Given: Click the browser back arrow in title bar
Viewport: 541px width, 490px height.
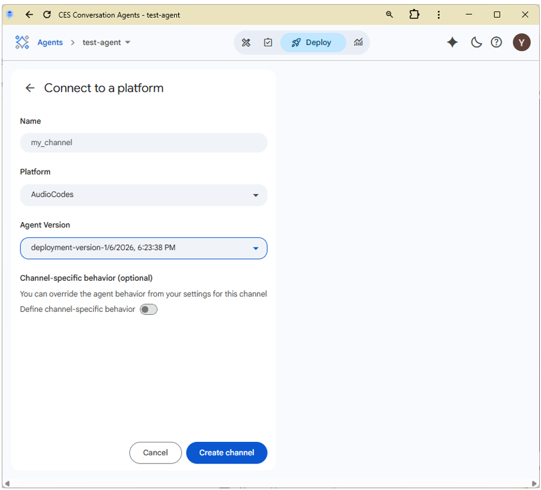Looking at the screenshot, I should click(29, 15).
